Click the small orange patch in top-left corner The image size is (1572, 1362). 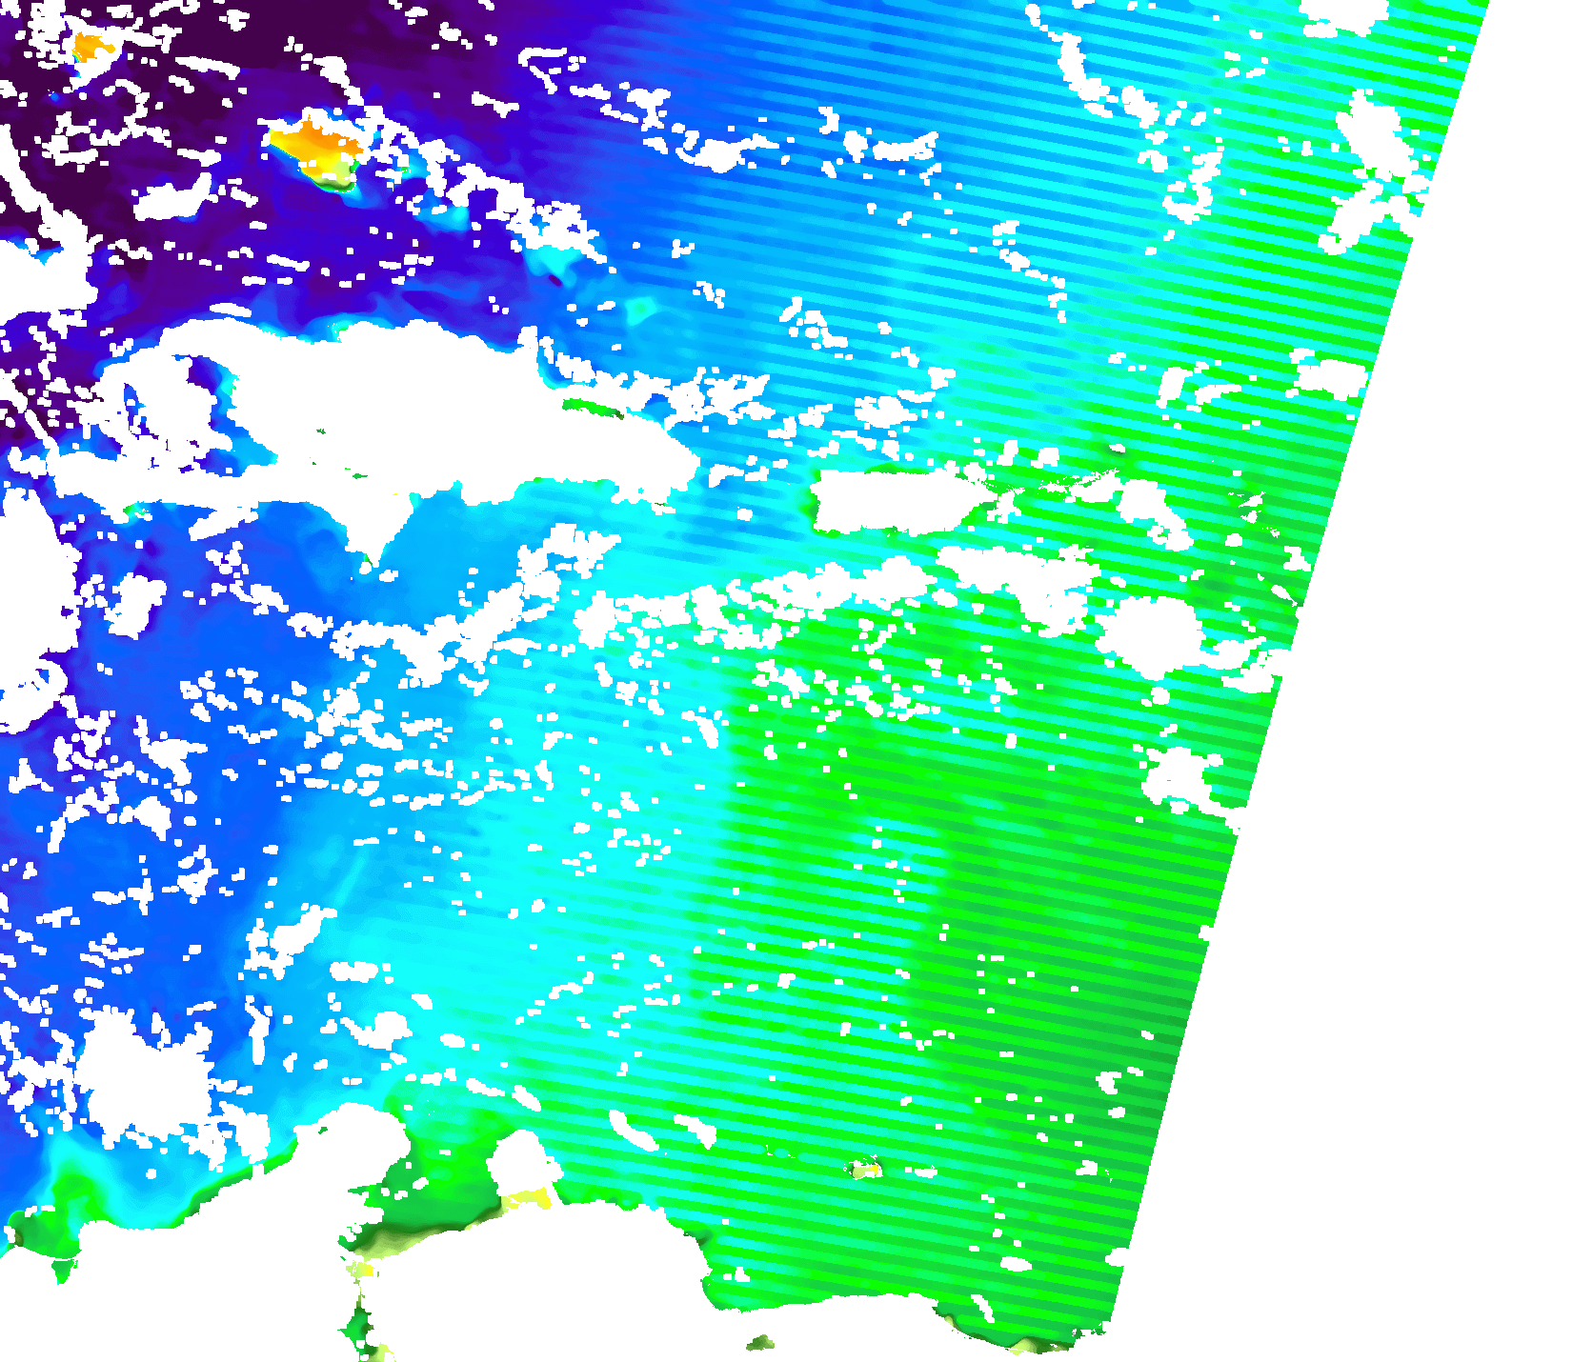point(89,46)
